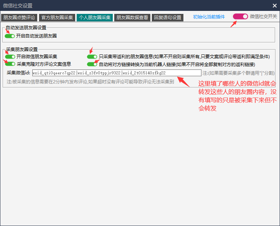Open the 回复语句设置 tab

pyautogui.click(x=168, y=17)
